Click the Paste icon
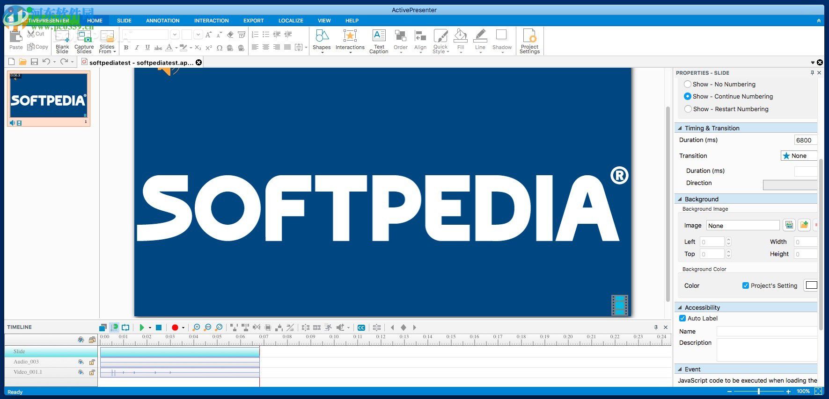The width and height of the screenshot is (829, 399). coord(16,36)
